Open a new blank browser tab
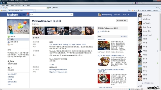 (34, 10)
